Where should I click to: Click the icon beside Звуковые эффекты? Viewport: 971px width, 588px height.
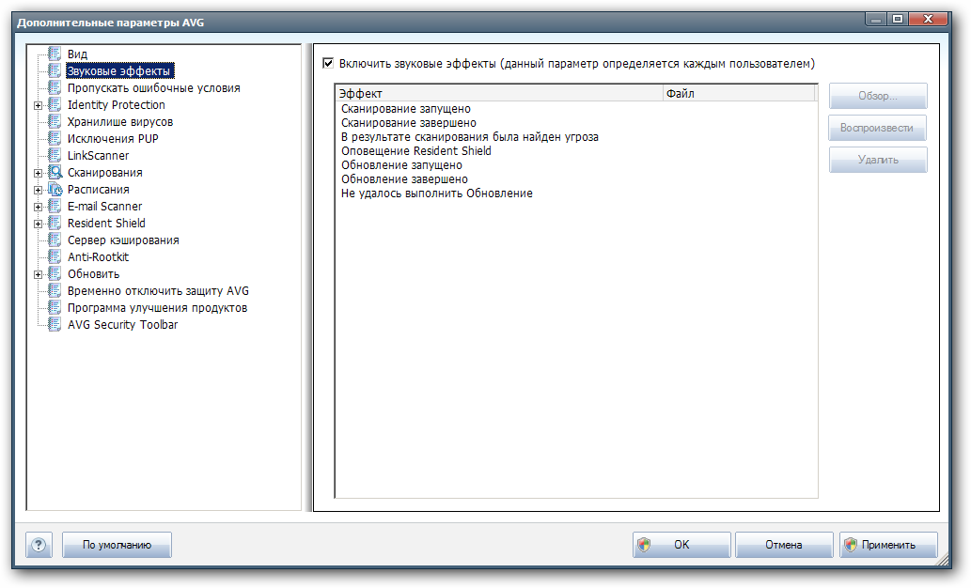[55, 70]
